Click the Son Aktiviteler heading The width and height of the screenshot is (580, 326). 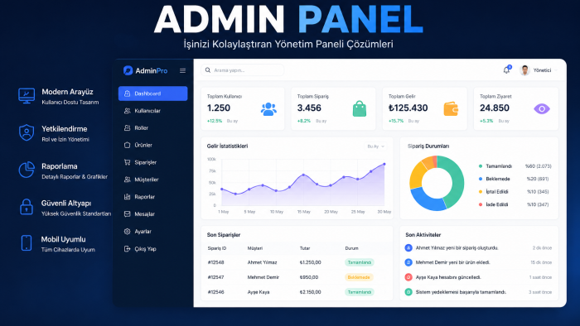pos(423,235)
